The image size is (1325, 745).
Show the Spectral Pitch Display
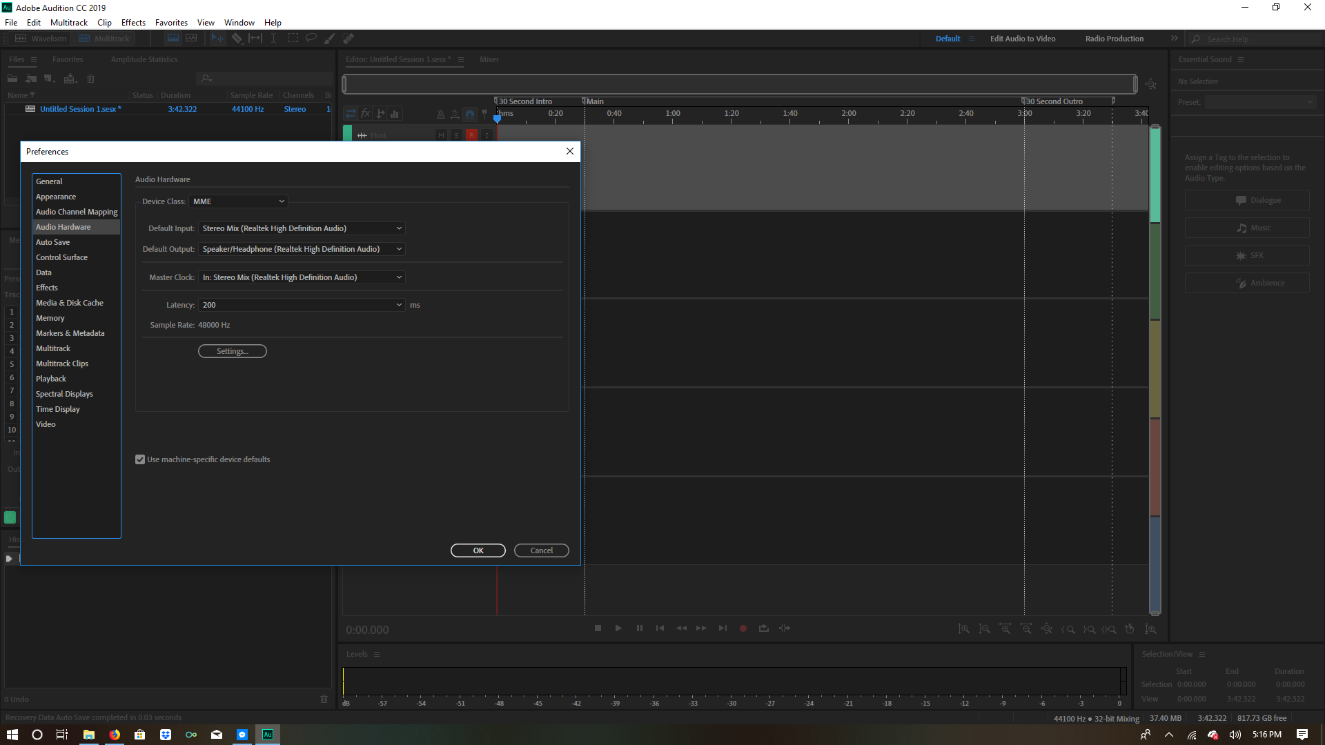(x=191, y=39)
